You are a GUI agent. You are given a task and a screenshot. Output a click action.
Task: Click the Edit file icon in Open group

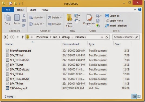tap(98, 21)
